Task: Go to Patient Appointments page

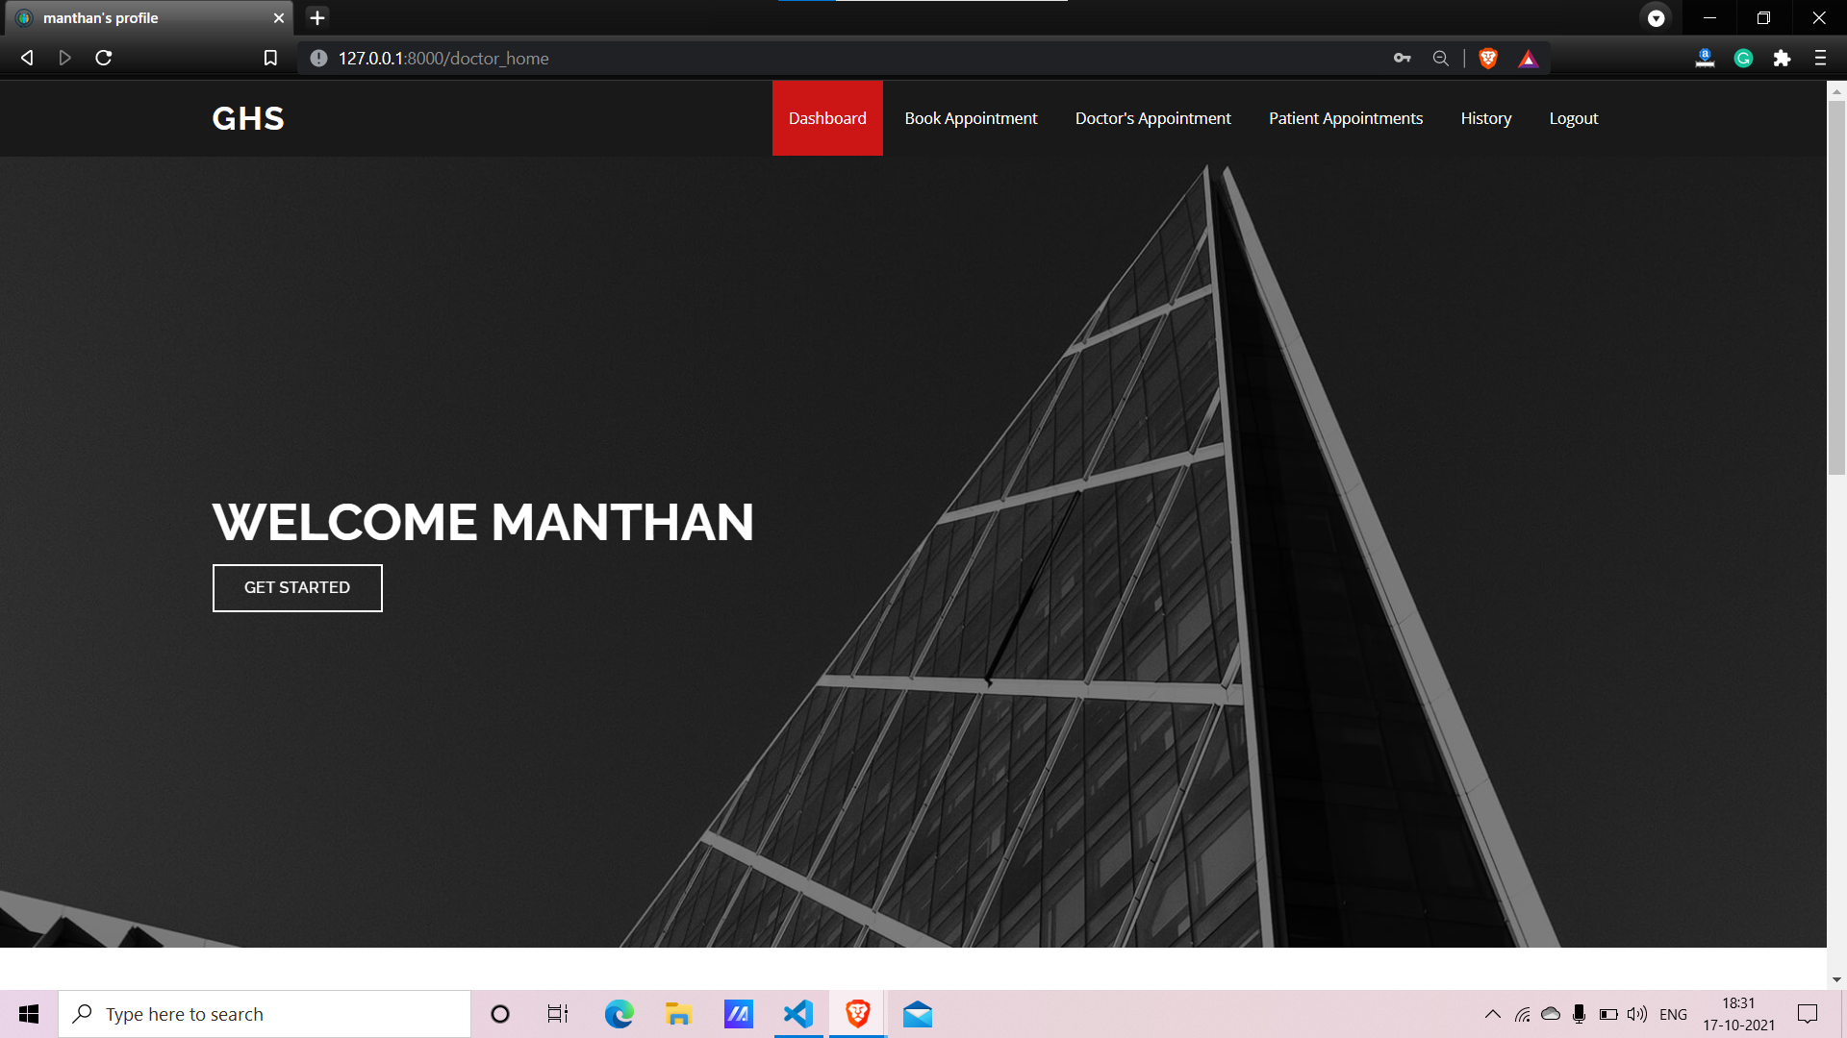Action: tap(1345, 118)
